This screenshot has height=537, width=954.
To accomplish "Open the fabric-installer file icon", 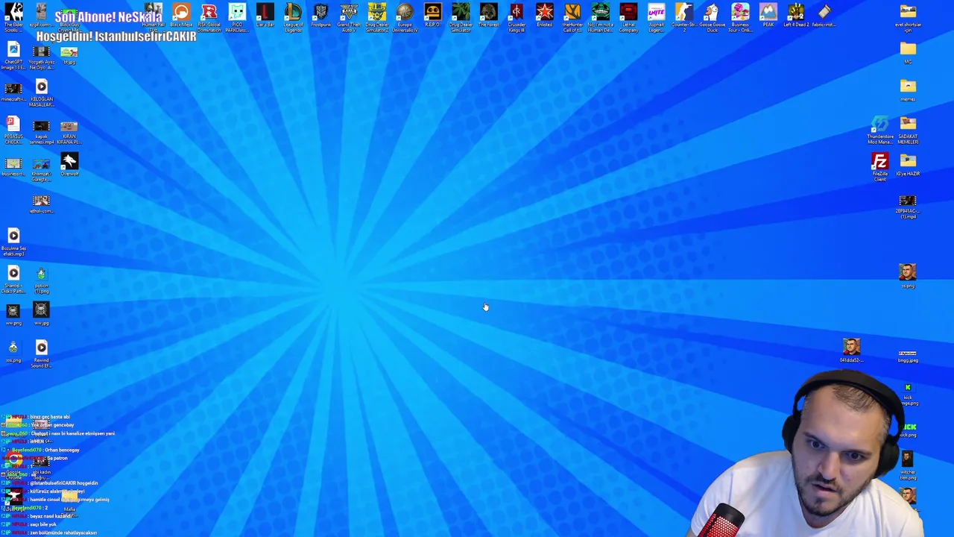I will [x=824, y=16].
